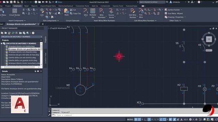Open Express Tools tab
The height and width of the screenshot is (122, 218).
pos(118,6)
